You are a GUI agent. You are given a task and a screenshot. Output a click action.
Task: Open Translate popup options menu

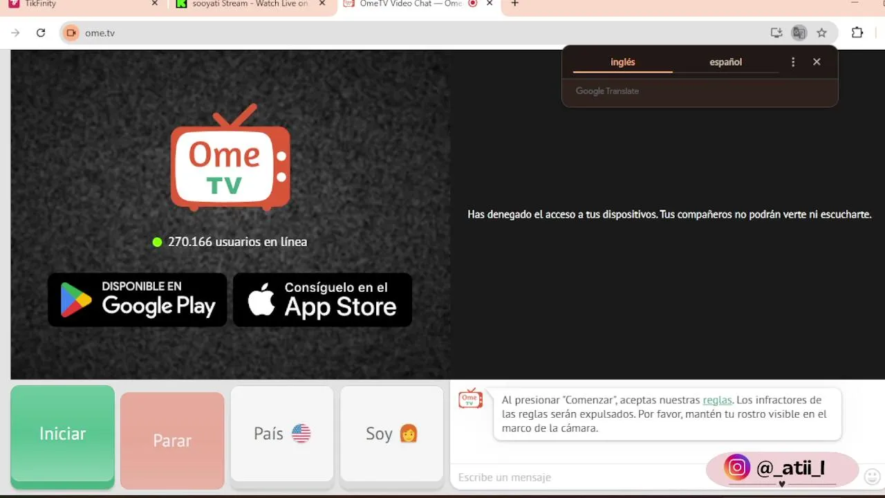[793, 62]
